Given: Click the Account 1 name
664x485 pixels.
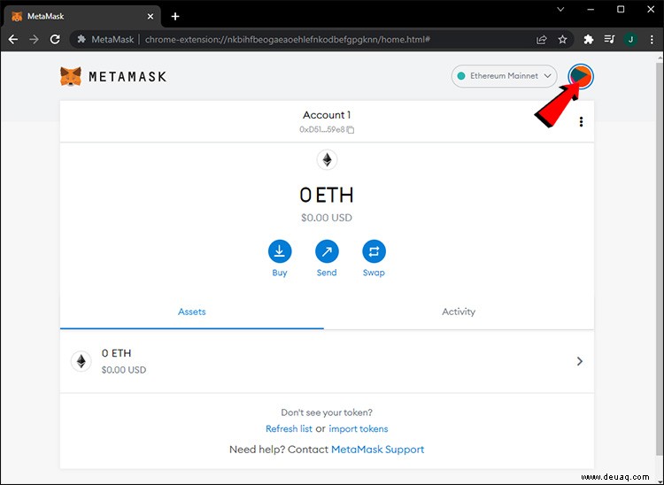Looking at the screenshot, I should [x=327, y=115].
